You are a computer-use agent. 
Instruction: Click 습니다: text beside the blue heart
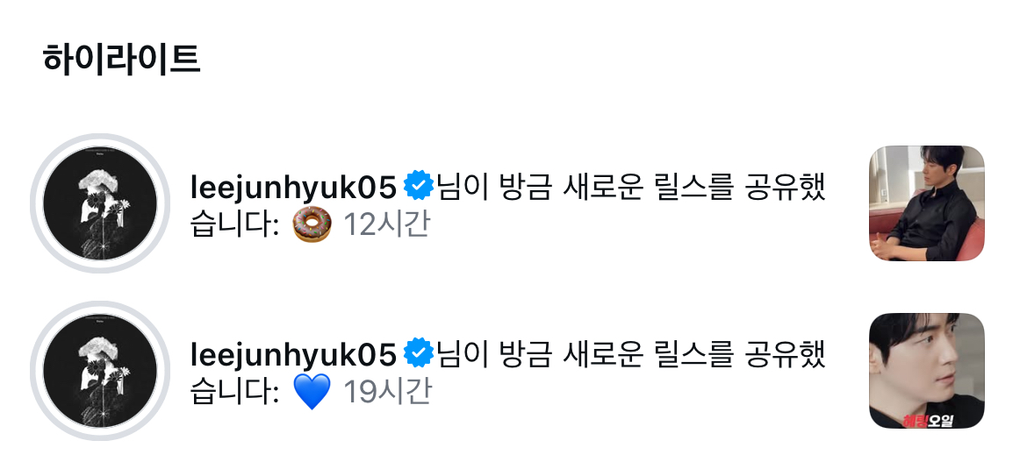click(235, 392)
